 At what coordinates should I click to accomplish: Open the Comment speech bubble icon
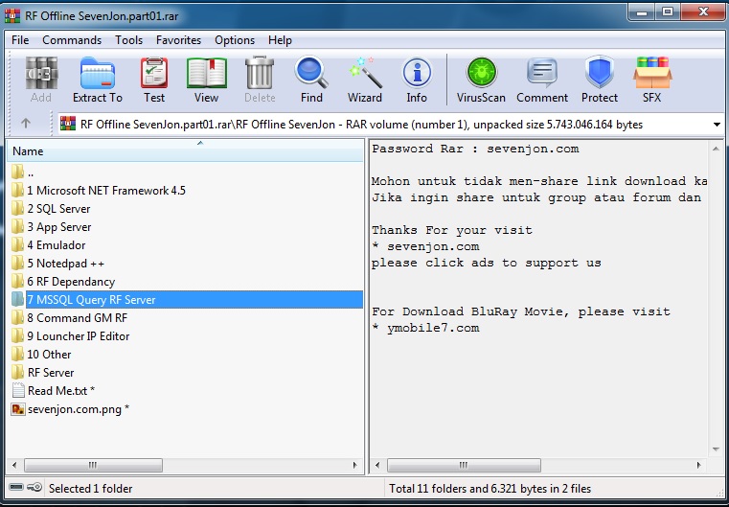(542, 73)
